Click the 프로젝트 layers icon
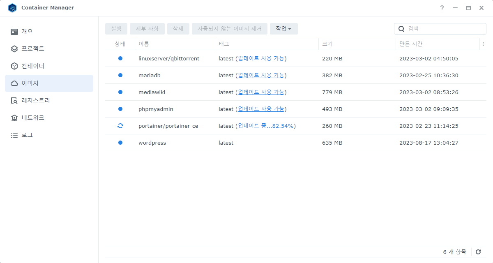The width and height of the screenshot is (493, 263). 14,49
